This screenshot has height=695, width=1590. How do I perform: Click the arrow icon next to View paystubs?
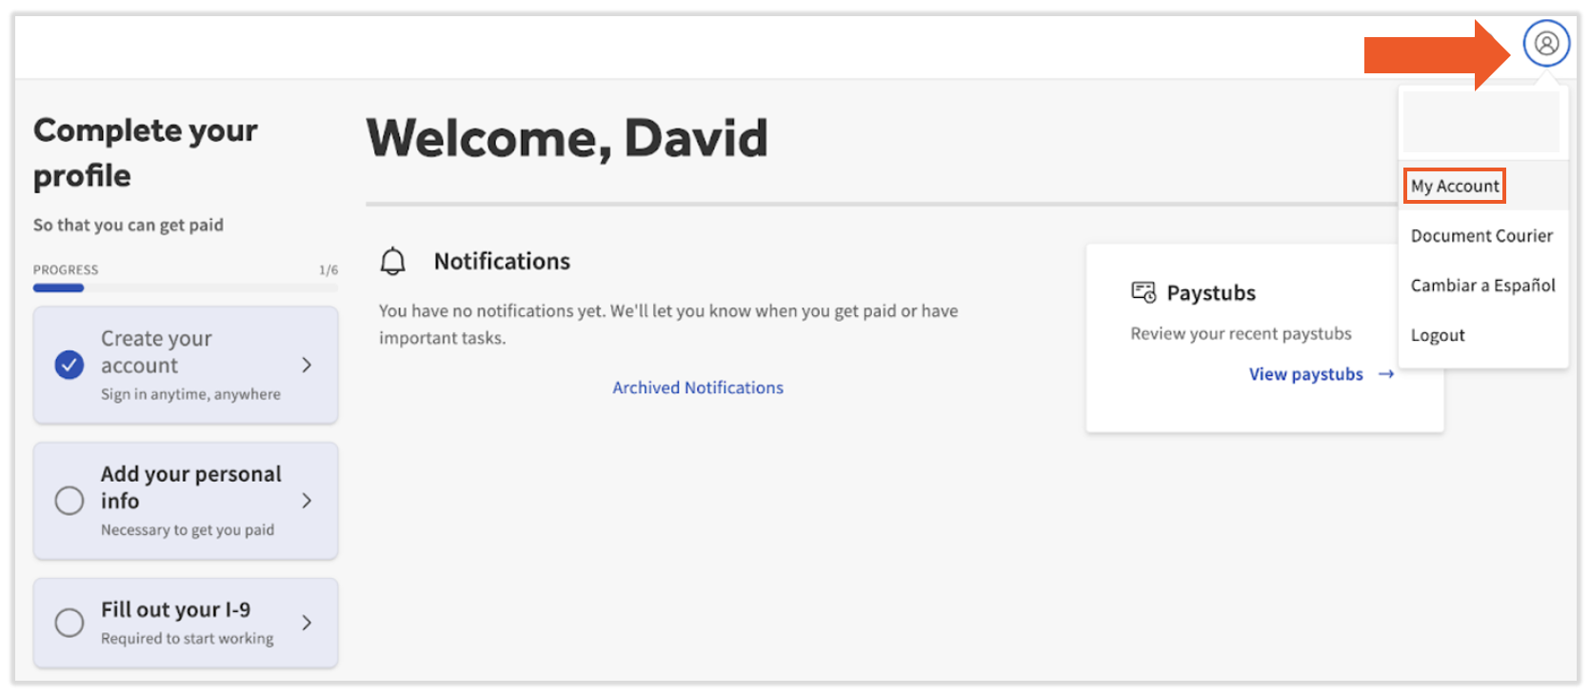click(1386, 374)
